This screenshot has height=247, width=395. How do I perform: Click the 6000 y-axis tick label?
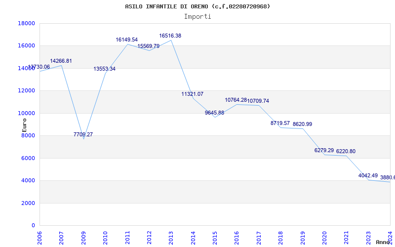click(x=28, y=158)
